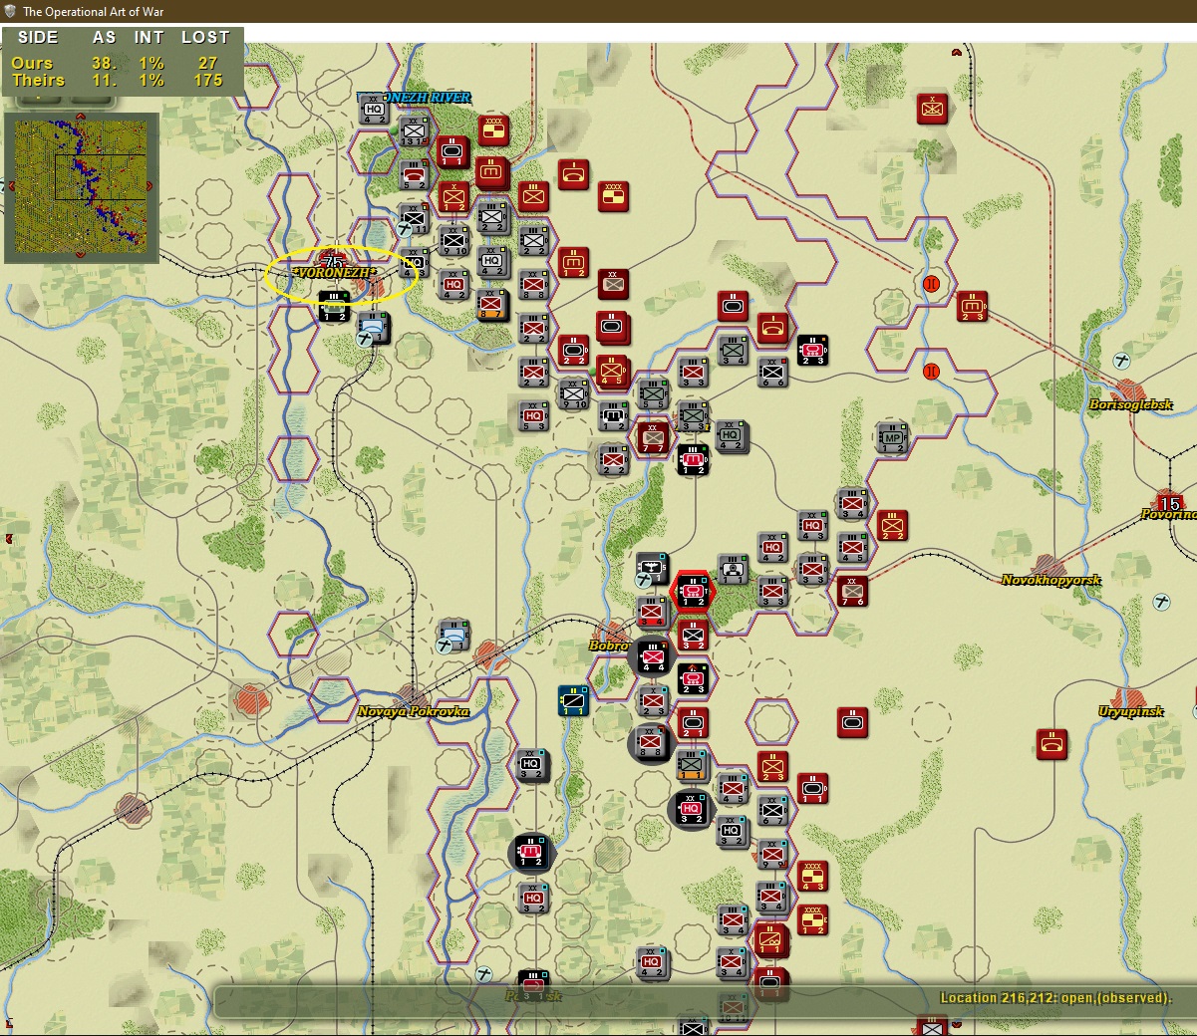Click the Location 216,212 status text
The height and width of the screenshot is (1036, 1197).
click(x=1055, y=997)
